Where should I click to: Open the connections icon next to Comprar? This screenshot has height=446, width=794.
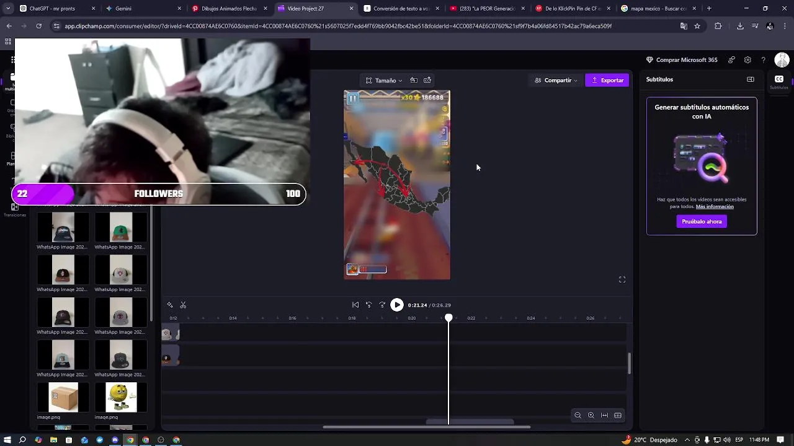pyautogui.click(x=732, y=60)
